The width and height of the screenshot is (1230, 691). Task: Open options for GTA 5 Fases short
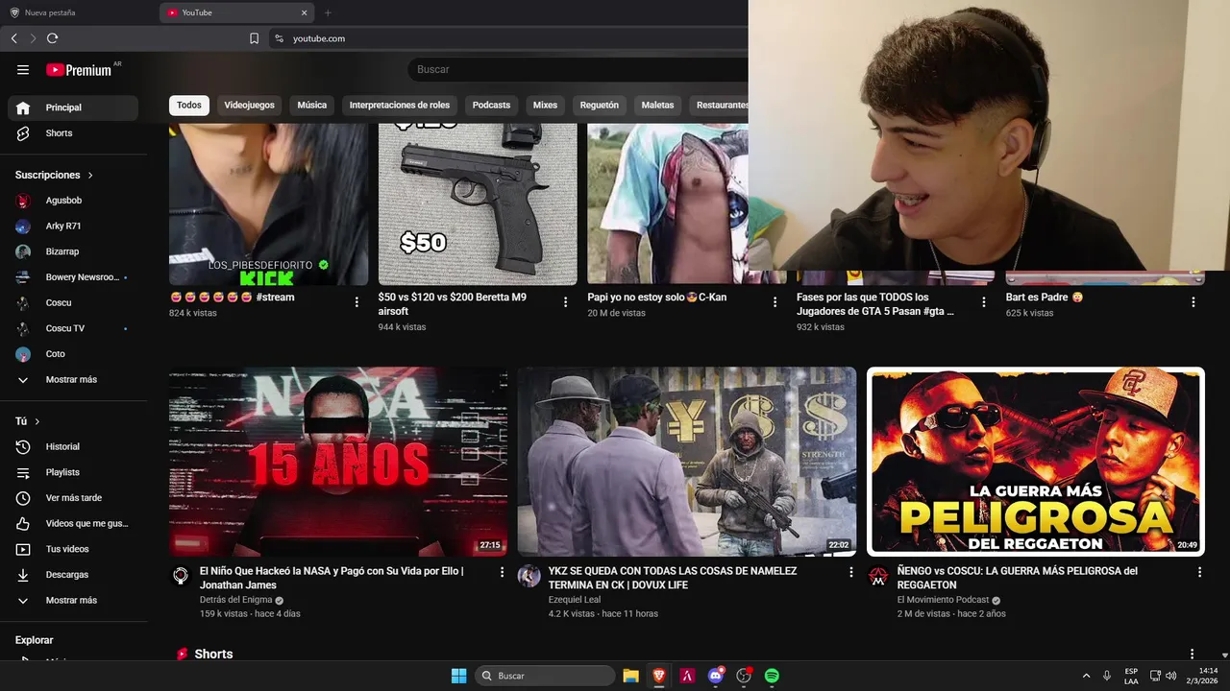[x=983, y=301]
